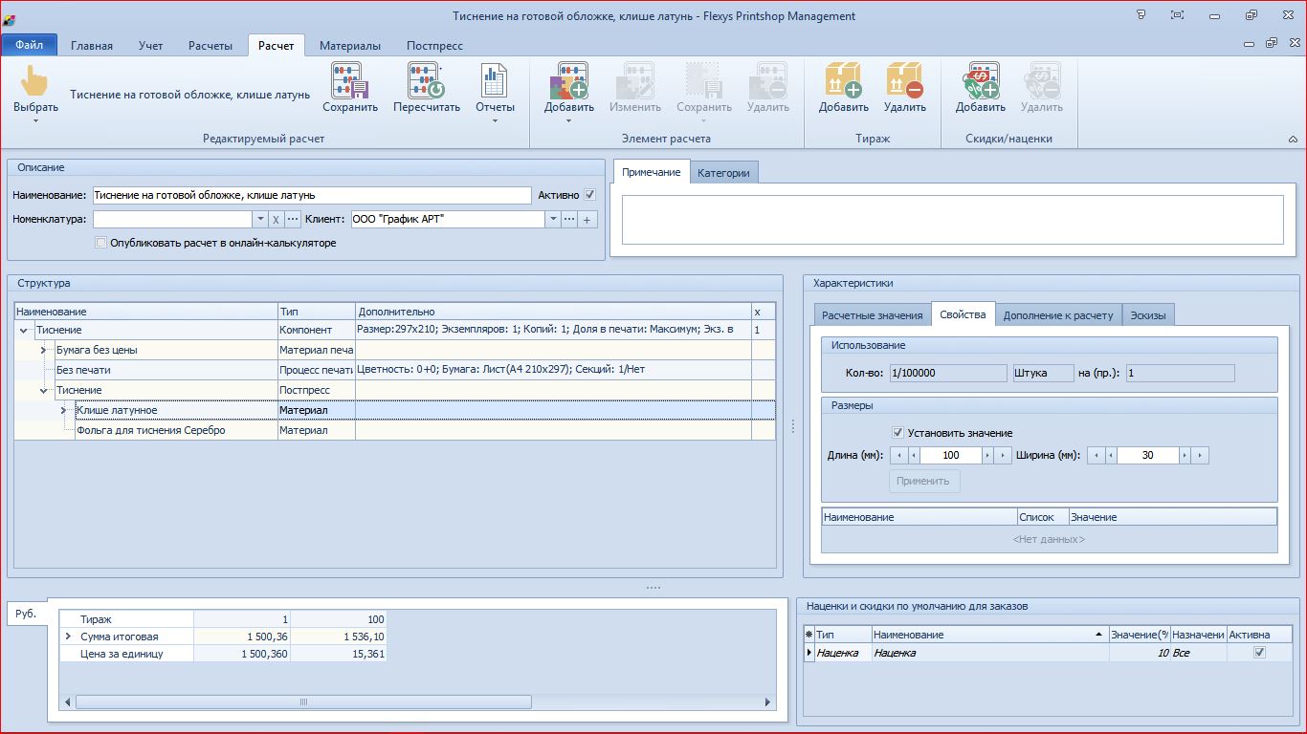Image resolution: width=1307 pixels, height=734 pixels.
Task: Click Удалить icon in Тираж group
Action: [904, 82]
